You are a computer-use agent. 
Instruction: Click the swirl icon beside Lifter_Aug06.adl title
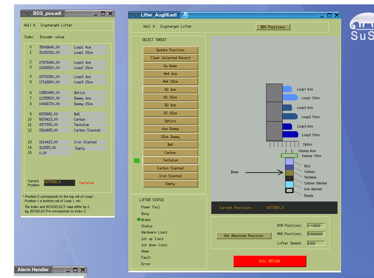point(184,15)
